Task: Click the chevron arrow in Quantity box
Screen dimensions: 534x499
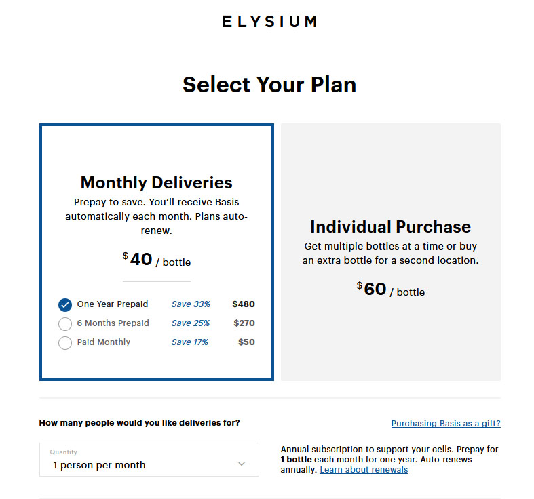Action: (242, 464)
